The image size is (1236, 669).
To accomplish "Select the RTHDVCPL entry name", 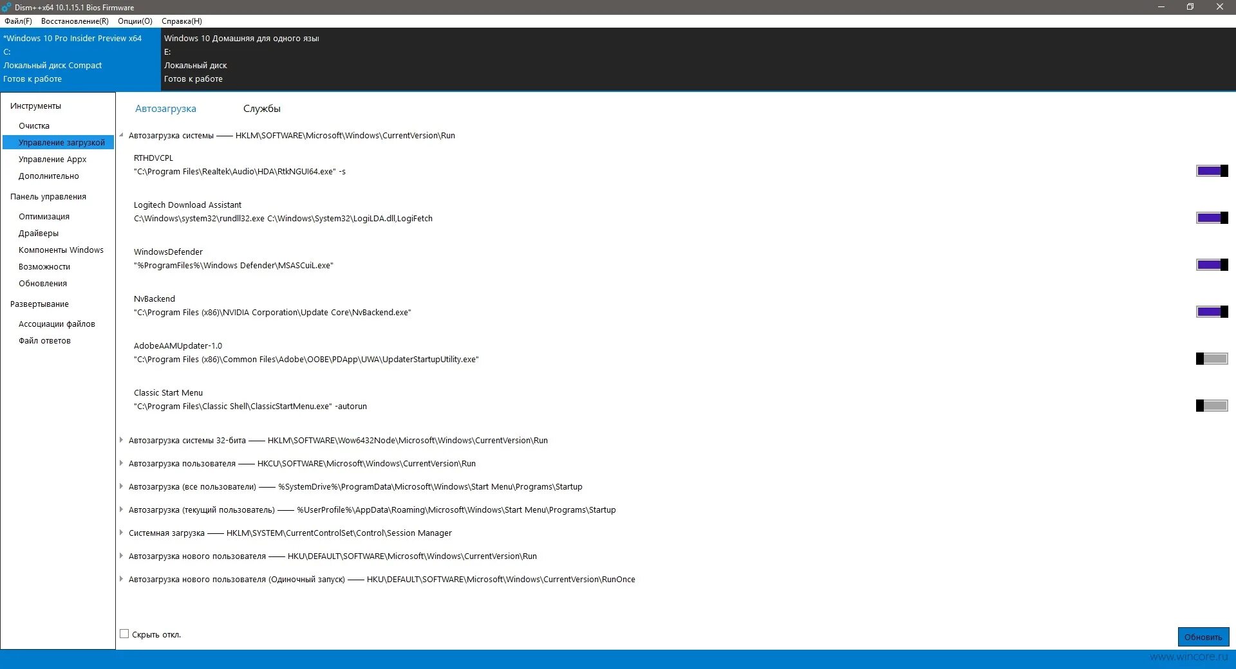I will [x=153, y=158].
